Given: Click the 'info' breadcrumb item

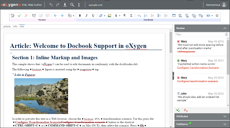Looking at the screenshot, I should (x=15, y=27).
